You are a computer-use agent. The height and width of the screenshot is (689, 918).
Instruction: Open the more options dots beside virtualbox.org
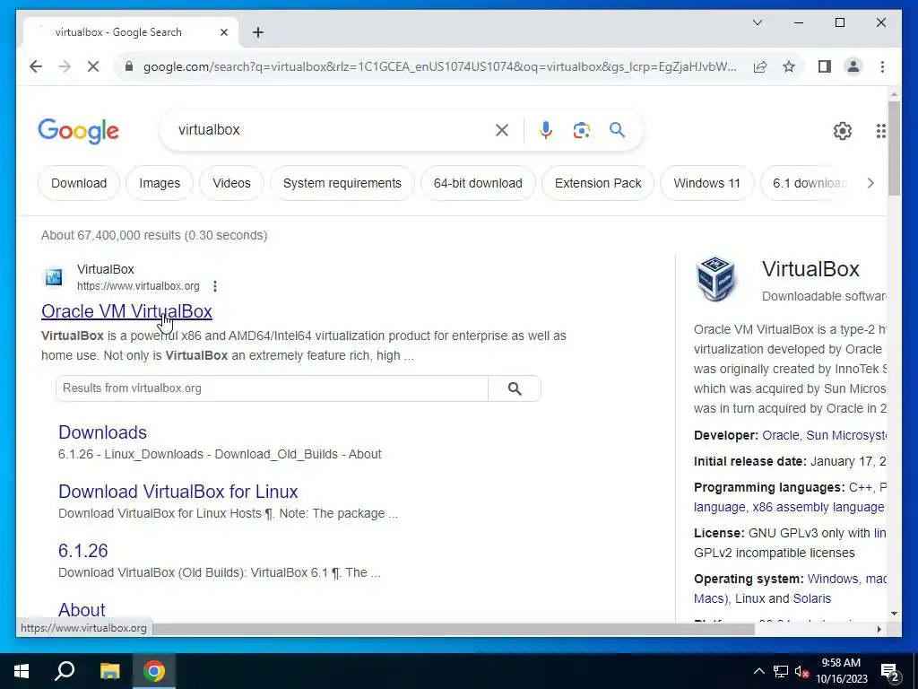(x=215, y=286)
